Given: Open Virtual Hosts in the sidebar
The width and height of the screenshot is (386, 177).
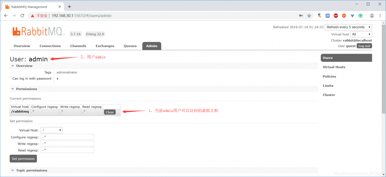Looking at the screenshot, I should (334, 67).
